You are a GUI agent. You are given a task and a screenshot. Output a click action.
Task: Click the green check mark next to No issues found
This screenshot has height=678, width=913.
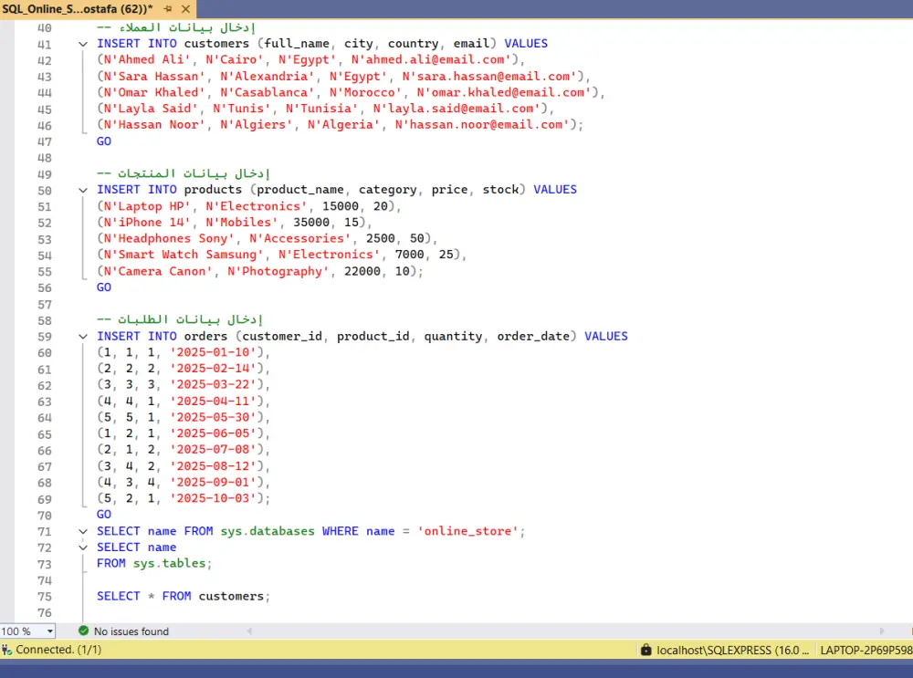(84, 631)
